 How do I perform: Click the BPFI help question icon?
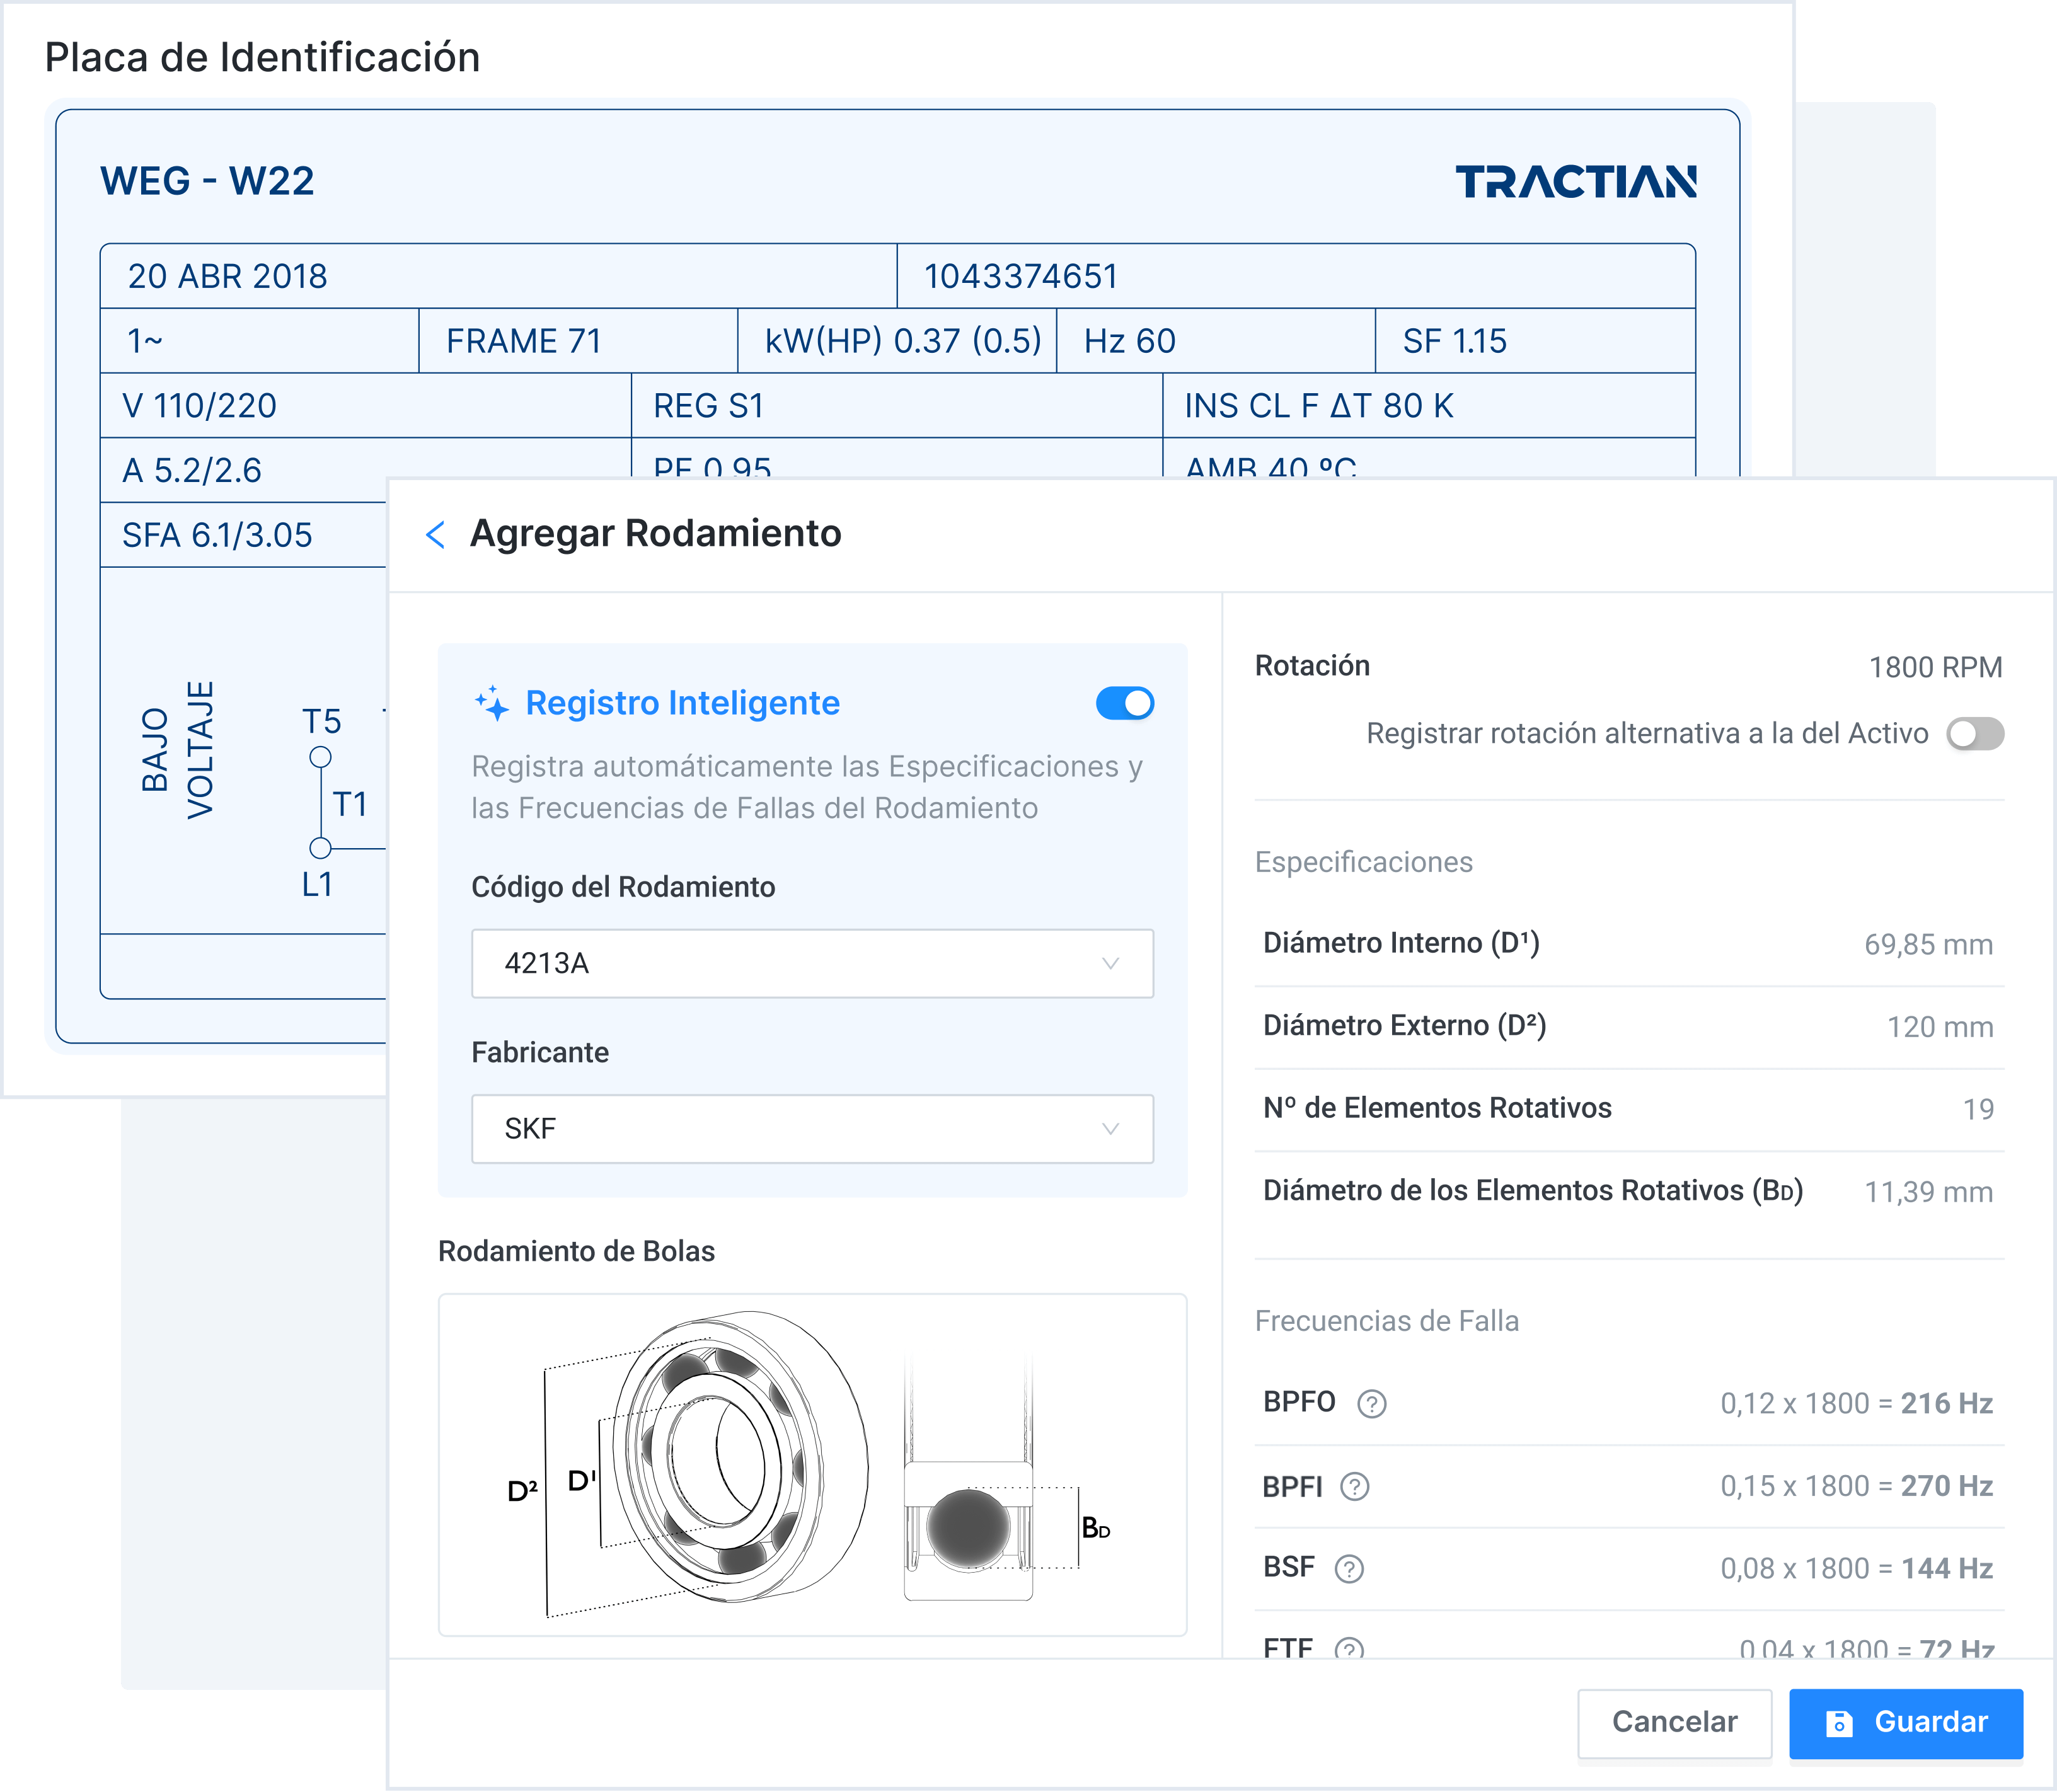tap(1354, 1487)
